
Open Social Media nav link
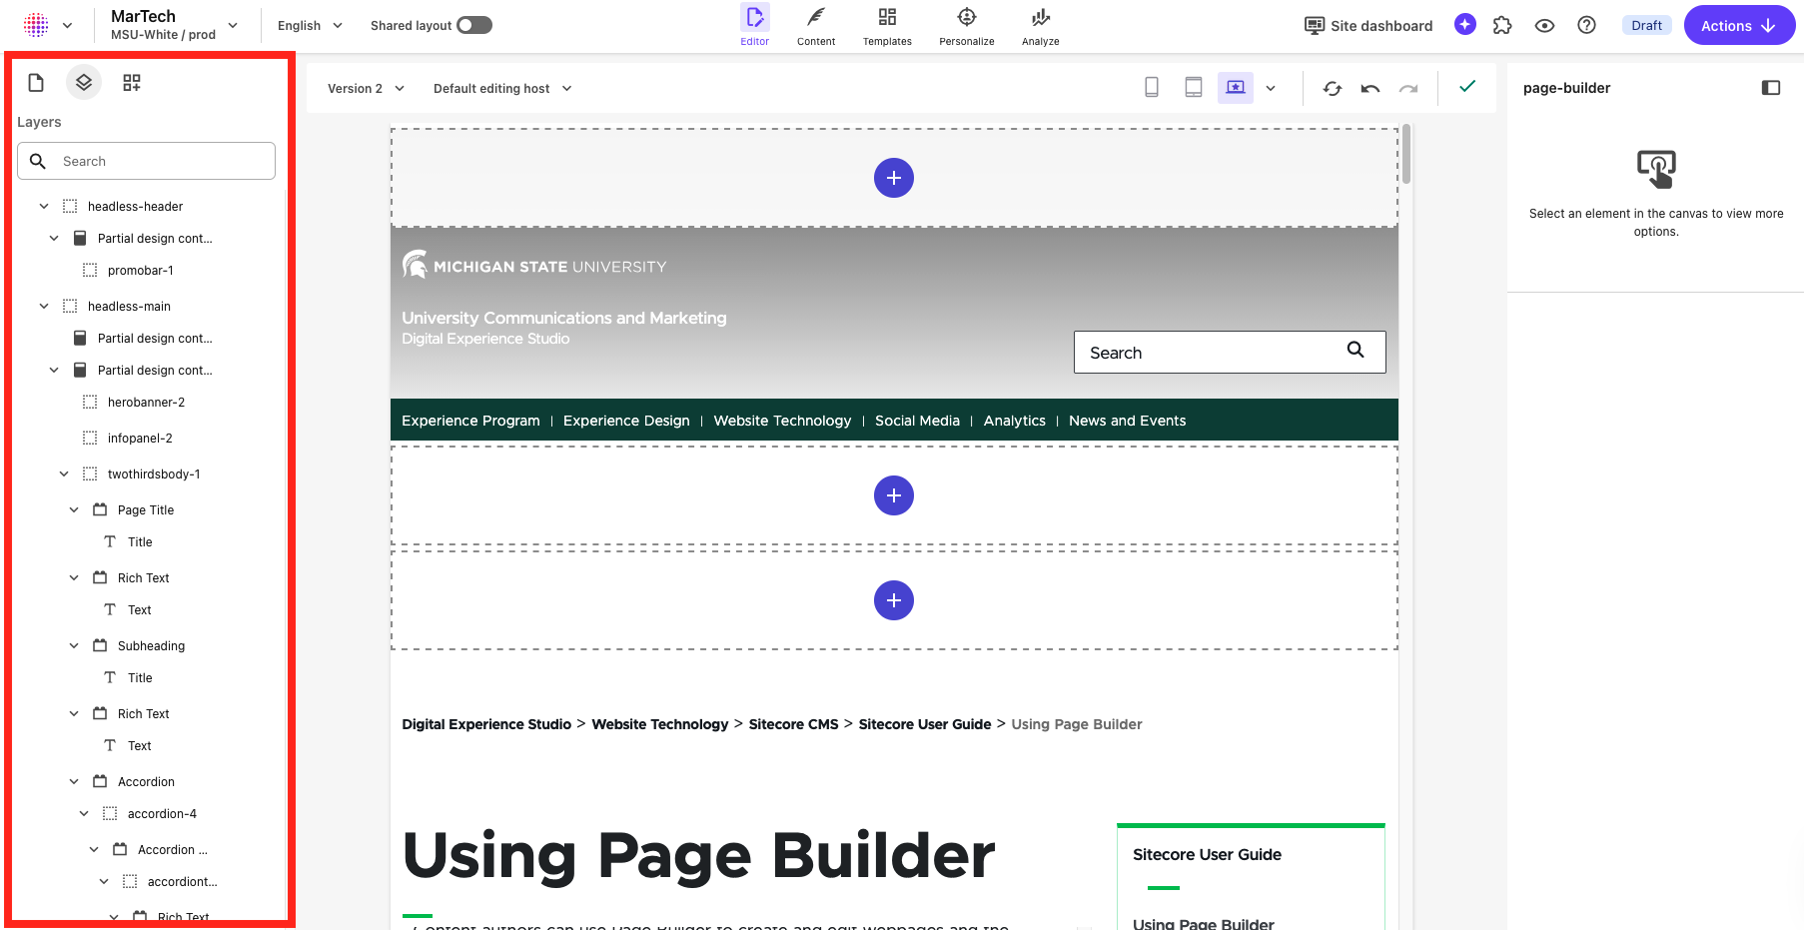917,421
